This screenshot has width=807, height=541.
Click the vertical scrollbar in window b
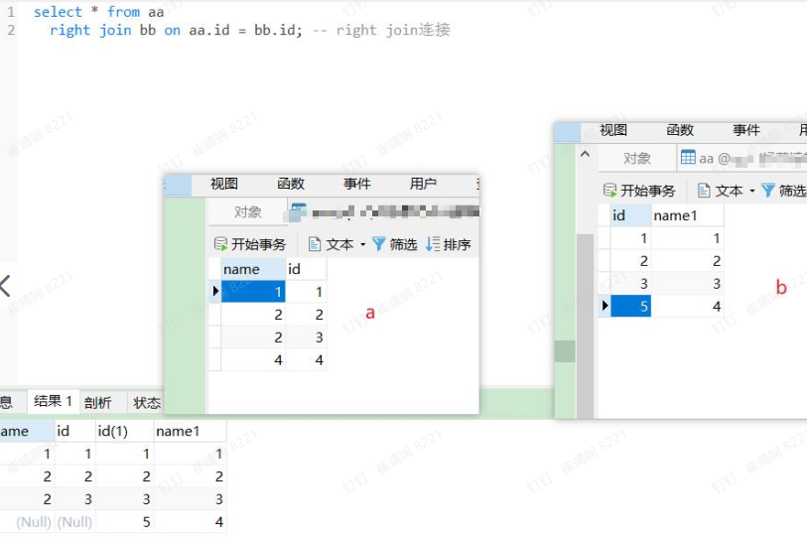click(586, 327)
